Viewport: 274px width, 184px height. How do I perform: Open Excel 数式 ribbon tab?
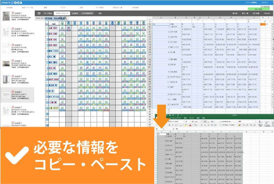tap(185, 118)
